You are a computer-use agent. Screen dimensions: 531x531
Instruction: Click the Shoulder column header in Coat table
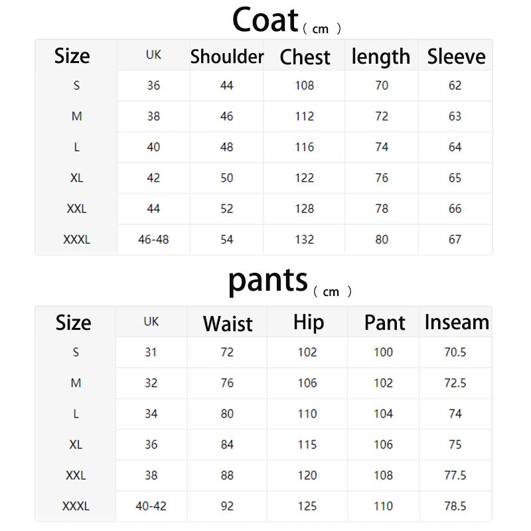pos(227,56)
